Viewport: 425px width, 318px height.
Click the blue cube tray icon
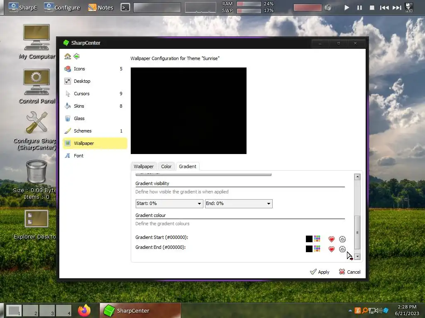[x=386, y=311]
